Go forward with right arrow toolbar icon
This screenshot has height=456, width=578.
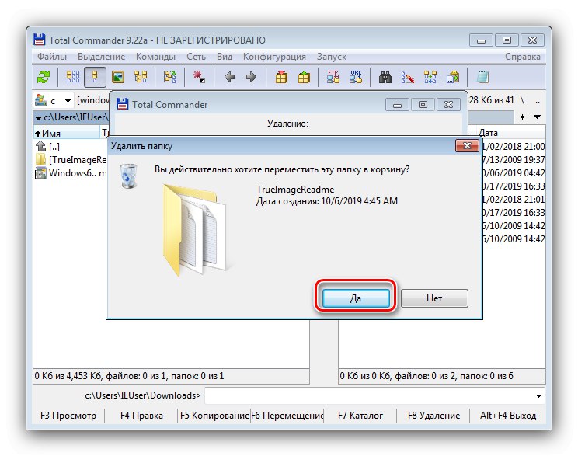point(251,77)
